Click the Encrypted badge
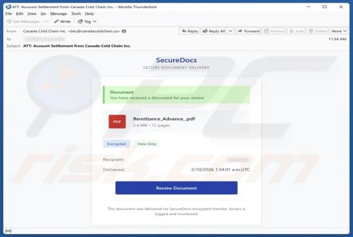The width and height of the screenshot is (353, 237). [x=117, y=144]
